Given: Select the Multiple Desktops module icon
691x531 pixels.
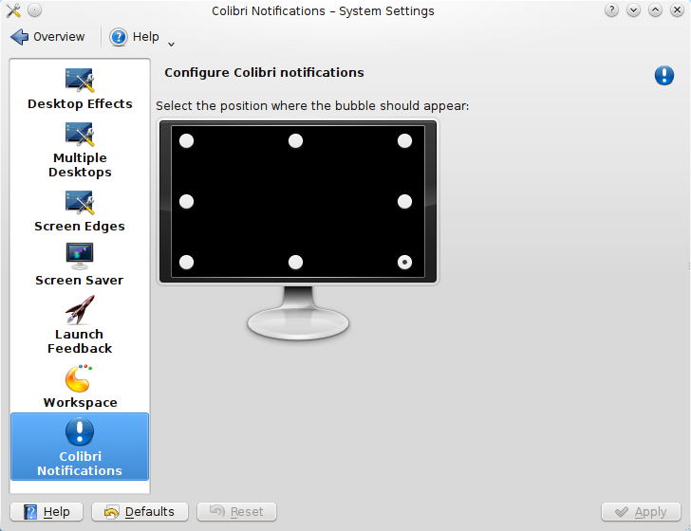Looking at the screenshot, I should coord(80,135).
